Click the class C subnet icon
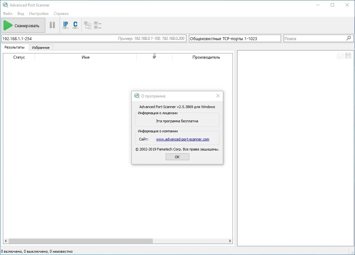This screenshot has width=355, height=255. (x=75, y=25)
